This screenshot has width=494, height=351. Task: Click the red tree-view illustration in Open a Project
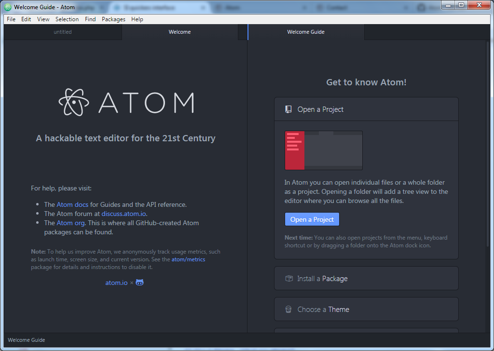pyautogui.click(x=295, y=149)
